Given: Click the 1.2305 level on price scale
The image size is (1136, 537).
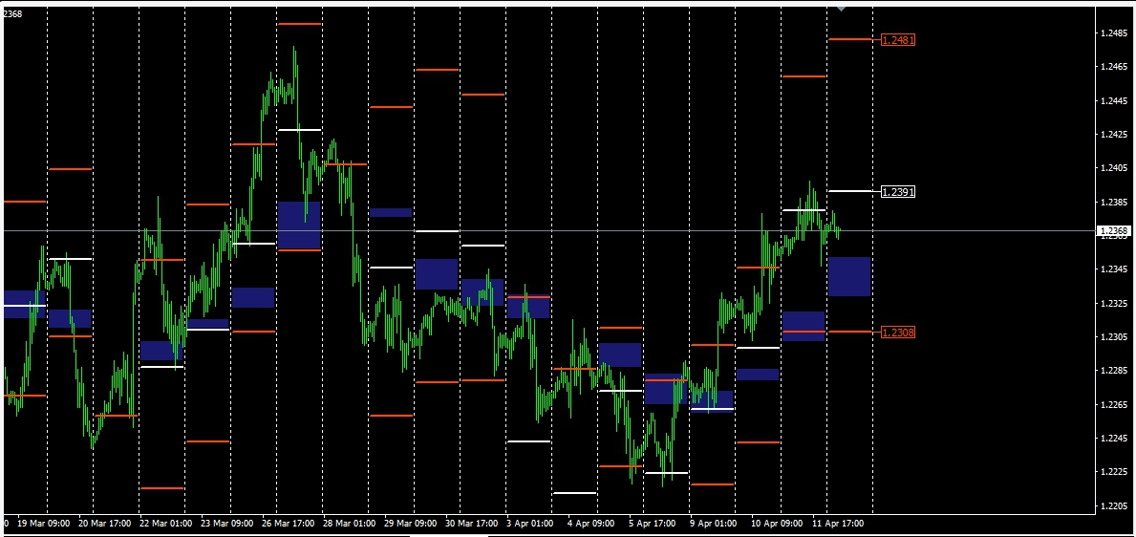Looking at the screenshot, I should 1113,337.
